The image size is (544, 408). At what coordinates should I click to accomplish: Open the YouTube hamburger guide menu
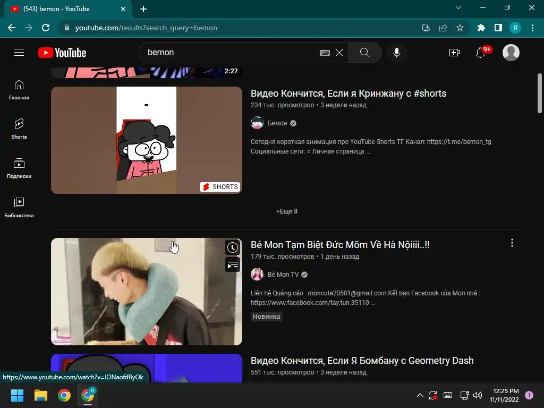[x=19, y=53]
